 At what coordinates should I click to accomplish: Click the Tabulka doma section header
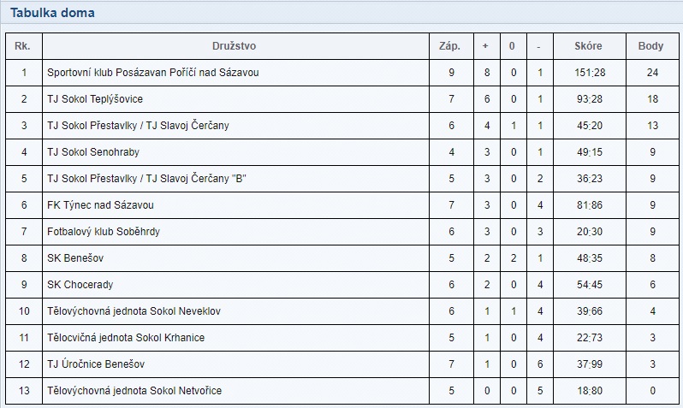(52, 13)
